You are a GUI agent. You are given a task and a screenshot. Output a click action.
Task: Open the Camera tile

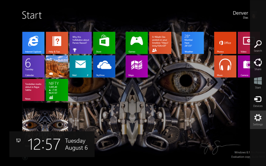tap(245, 66)
